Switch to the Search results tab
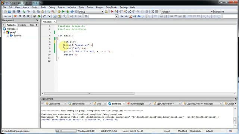The image size is (239, 134). click(78, 103)
